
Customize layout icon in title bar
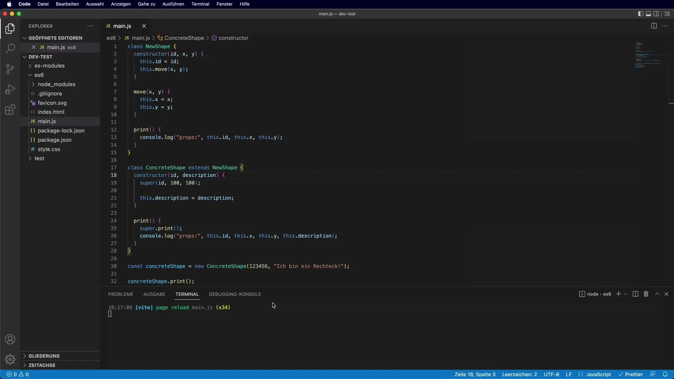[667, 14]
